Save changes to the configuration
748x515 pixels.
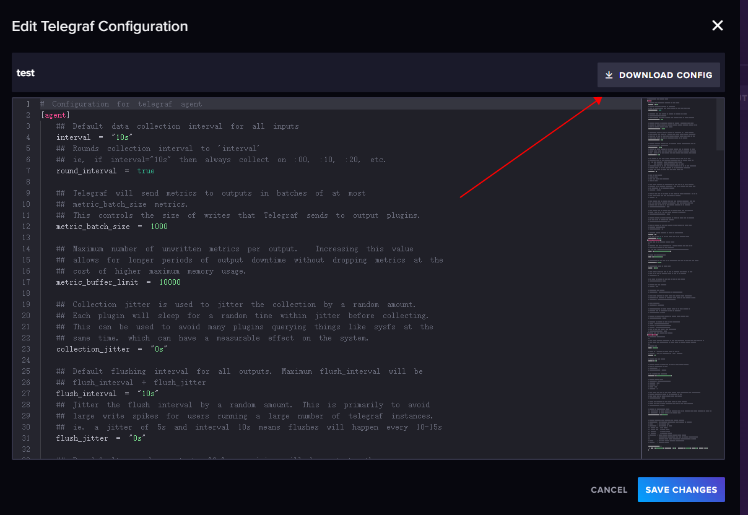click(x=681, y=490)
